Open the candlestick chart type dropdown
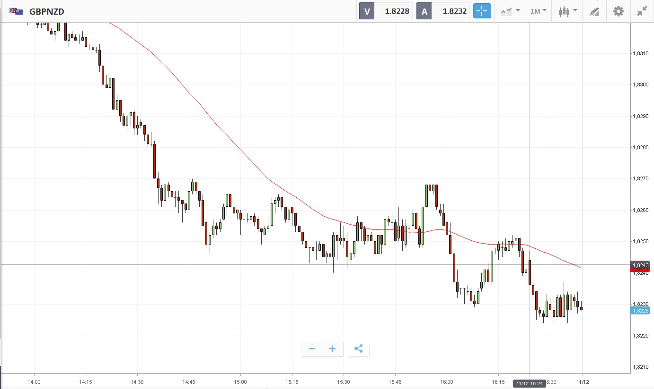Screen dimensions: 654x389 (567, 11)
